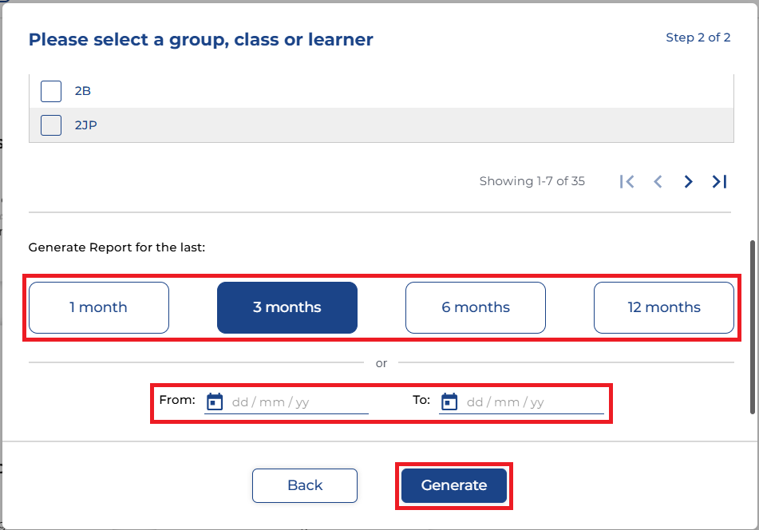Open the To date calendar picker

[x=449, y=401]
